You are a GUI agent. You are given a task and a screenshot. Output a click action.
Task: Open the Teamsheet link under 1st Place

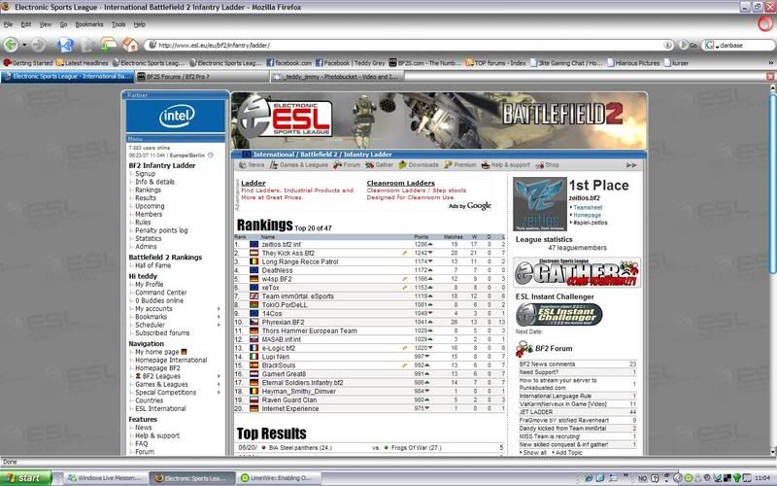tap(588, 208)
